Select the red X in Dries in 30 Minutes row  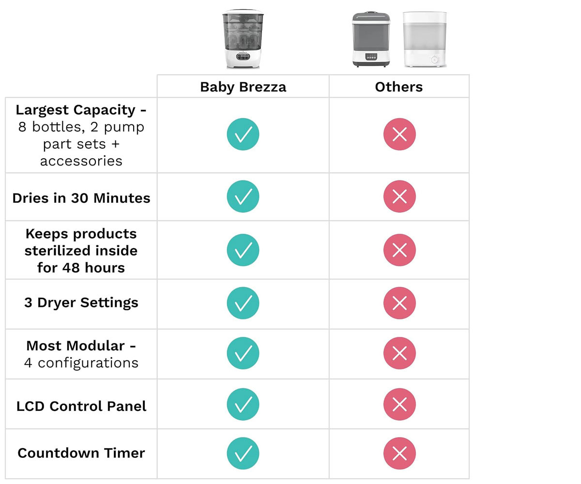tap(399, 197)
